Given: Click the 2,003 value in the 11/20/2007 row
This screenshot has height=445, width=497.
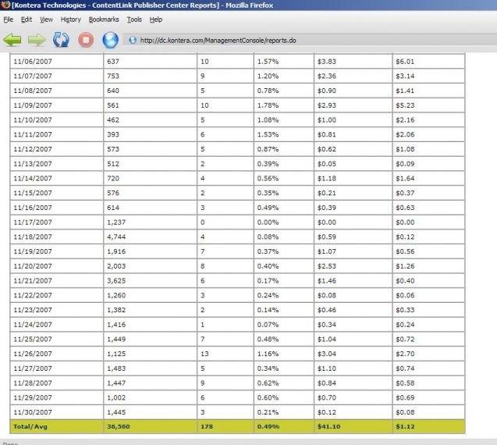Looking at the screenshot, I should [116, 266].
